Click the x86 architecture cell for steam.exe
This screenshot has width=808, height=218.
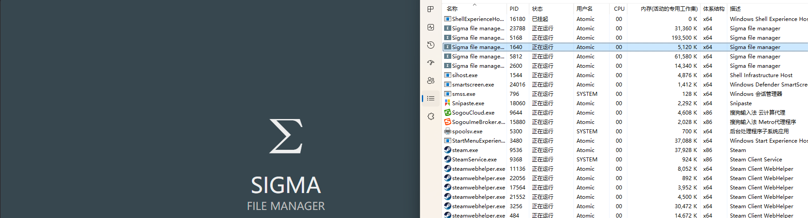click(x=708, y=150)
